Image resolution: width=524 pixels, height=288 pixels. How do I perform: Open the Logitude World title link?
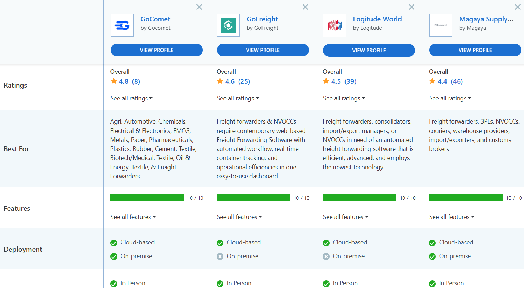[377, 19]
